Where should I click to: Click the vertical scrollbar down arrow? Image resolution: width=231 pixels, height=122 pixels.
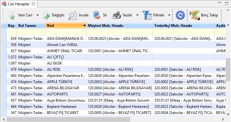tap(228, 114)
